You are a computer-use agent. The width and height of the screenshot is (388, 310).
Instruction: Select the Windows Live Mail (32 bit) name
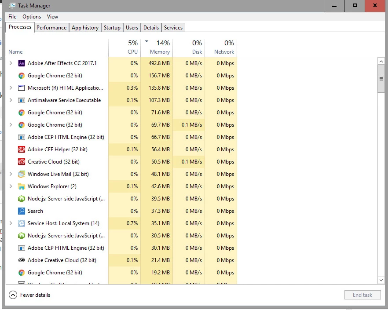pos(58,174)
